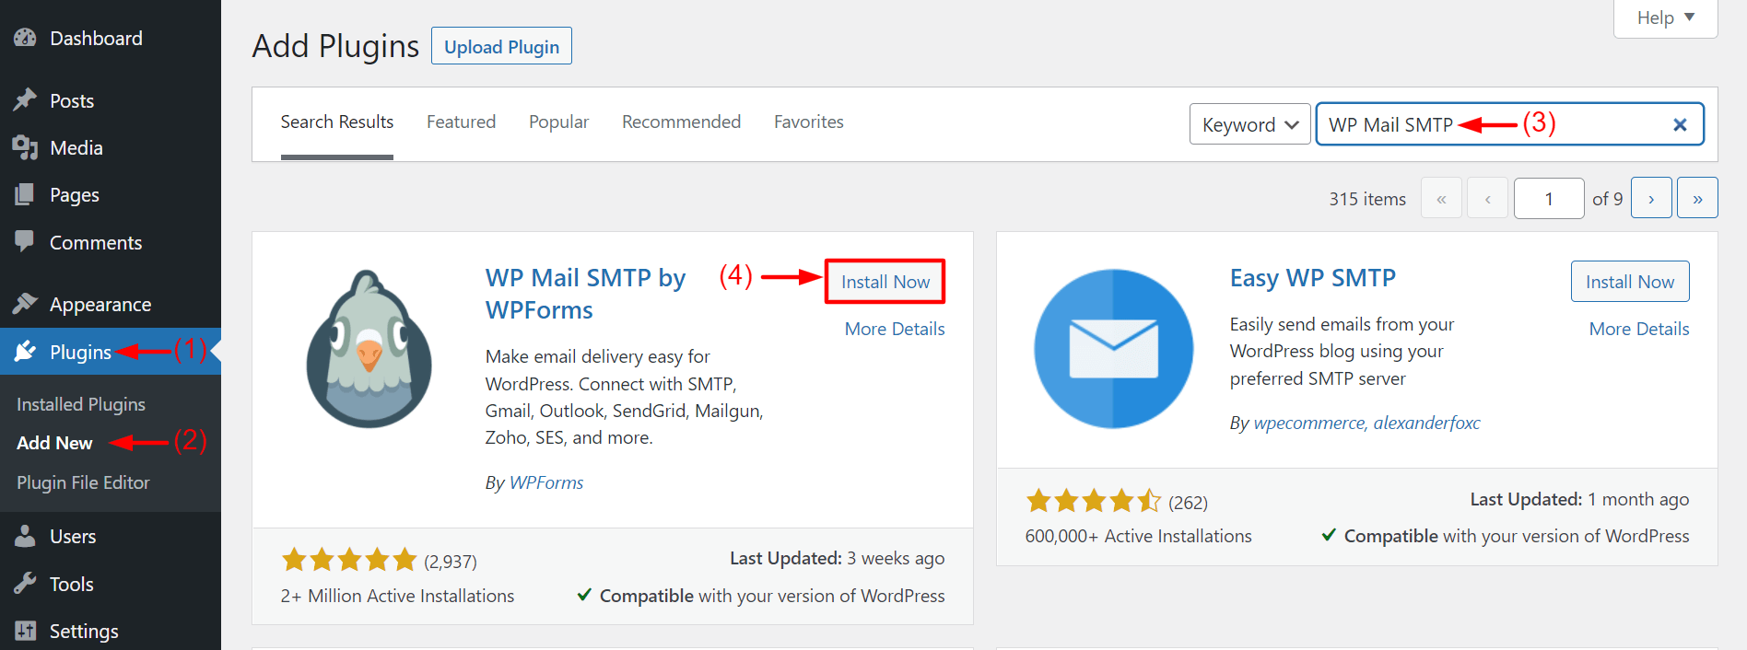Click the '315 items' count text

click(x=1367, y=199)
